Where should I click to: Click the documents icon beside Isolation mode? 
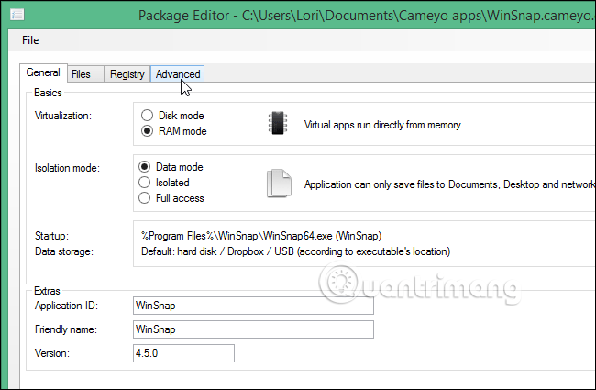278,183
